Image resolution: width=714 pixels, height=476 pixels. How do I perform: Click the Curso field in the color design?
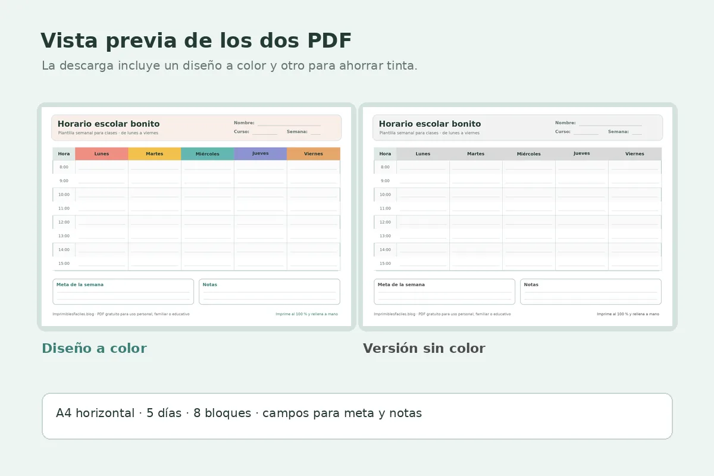click(x=256, y=132)
